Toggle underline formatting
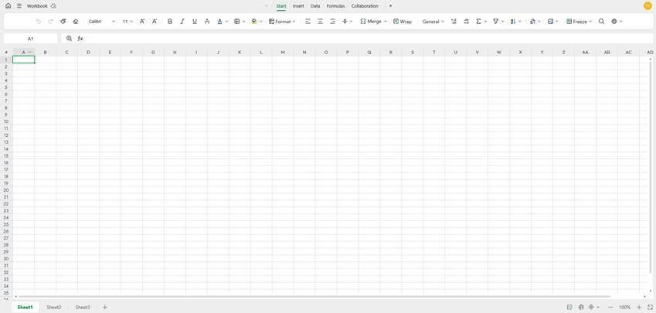The width and height of the screenshot is (656, 313). pos(195,22)
